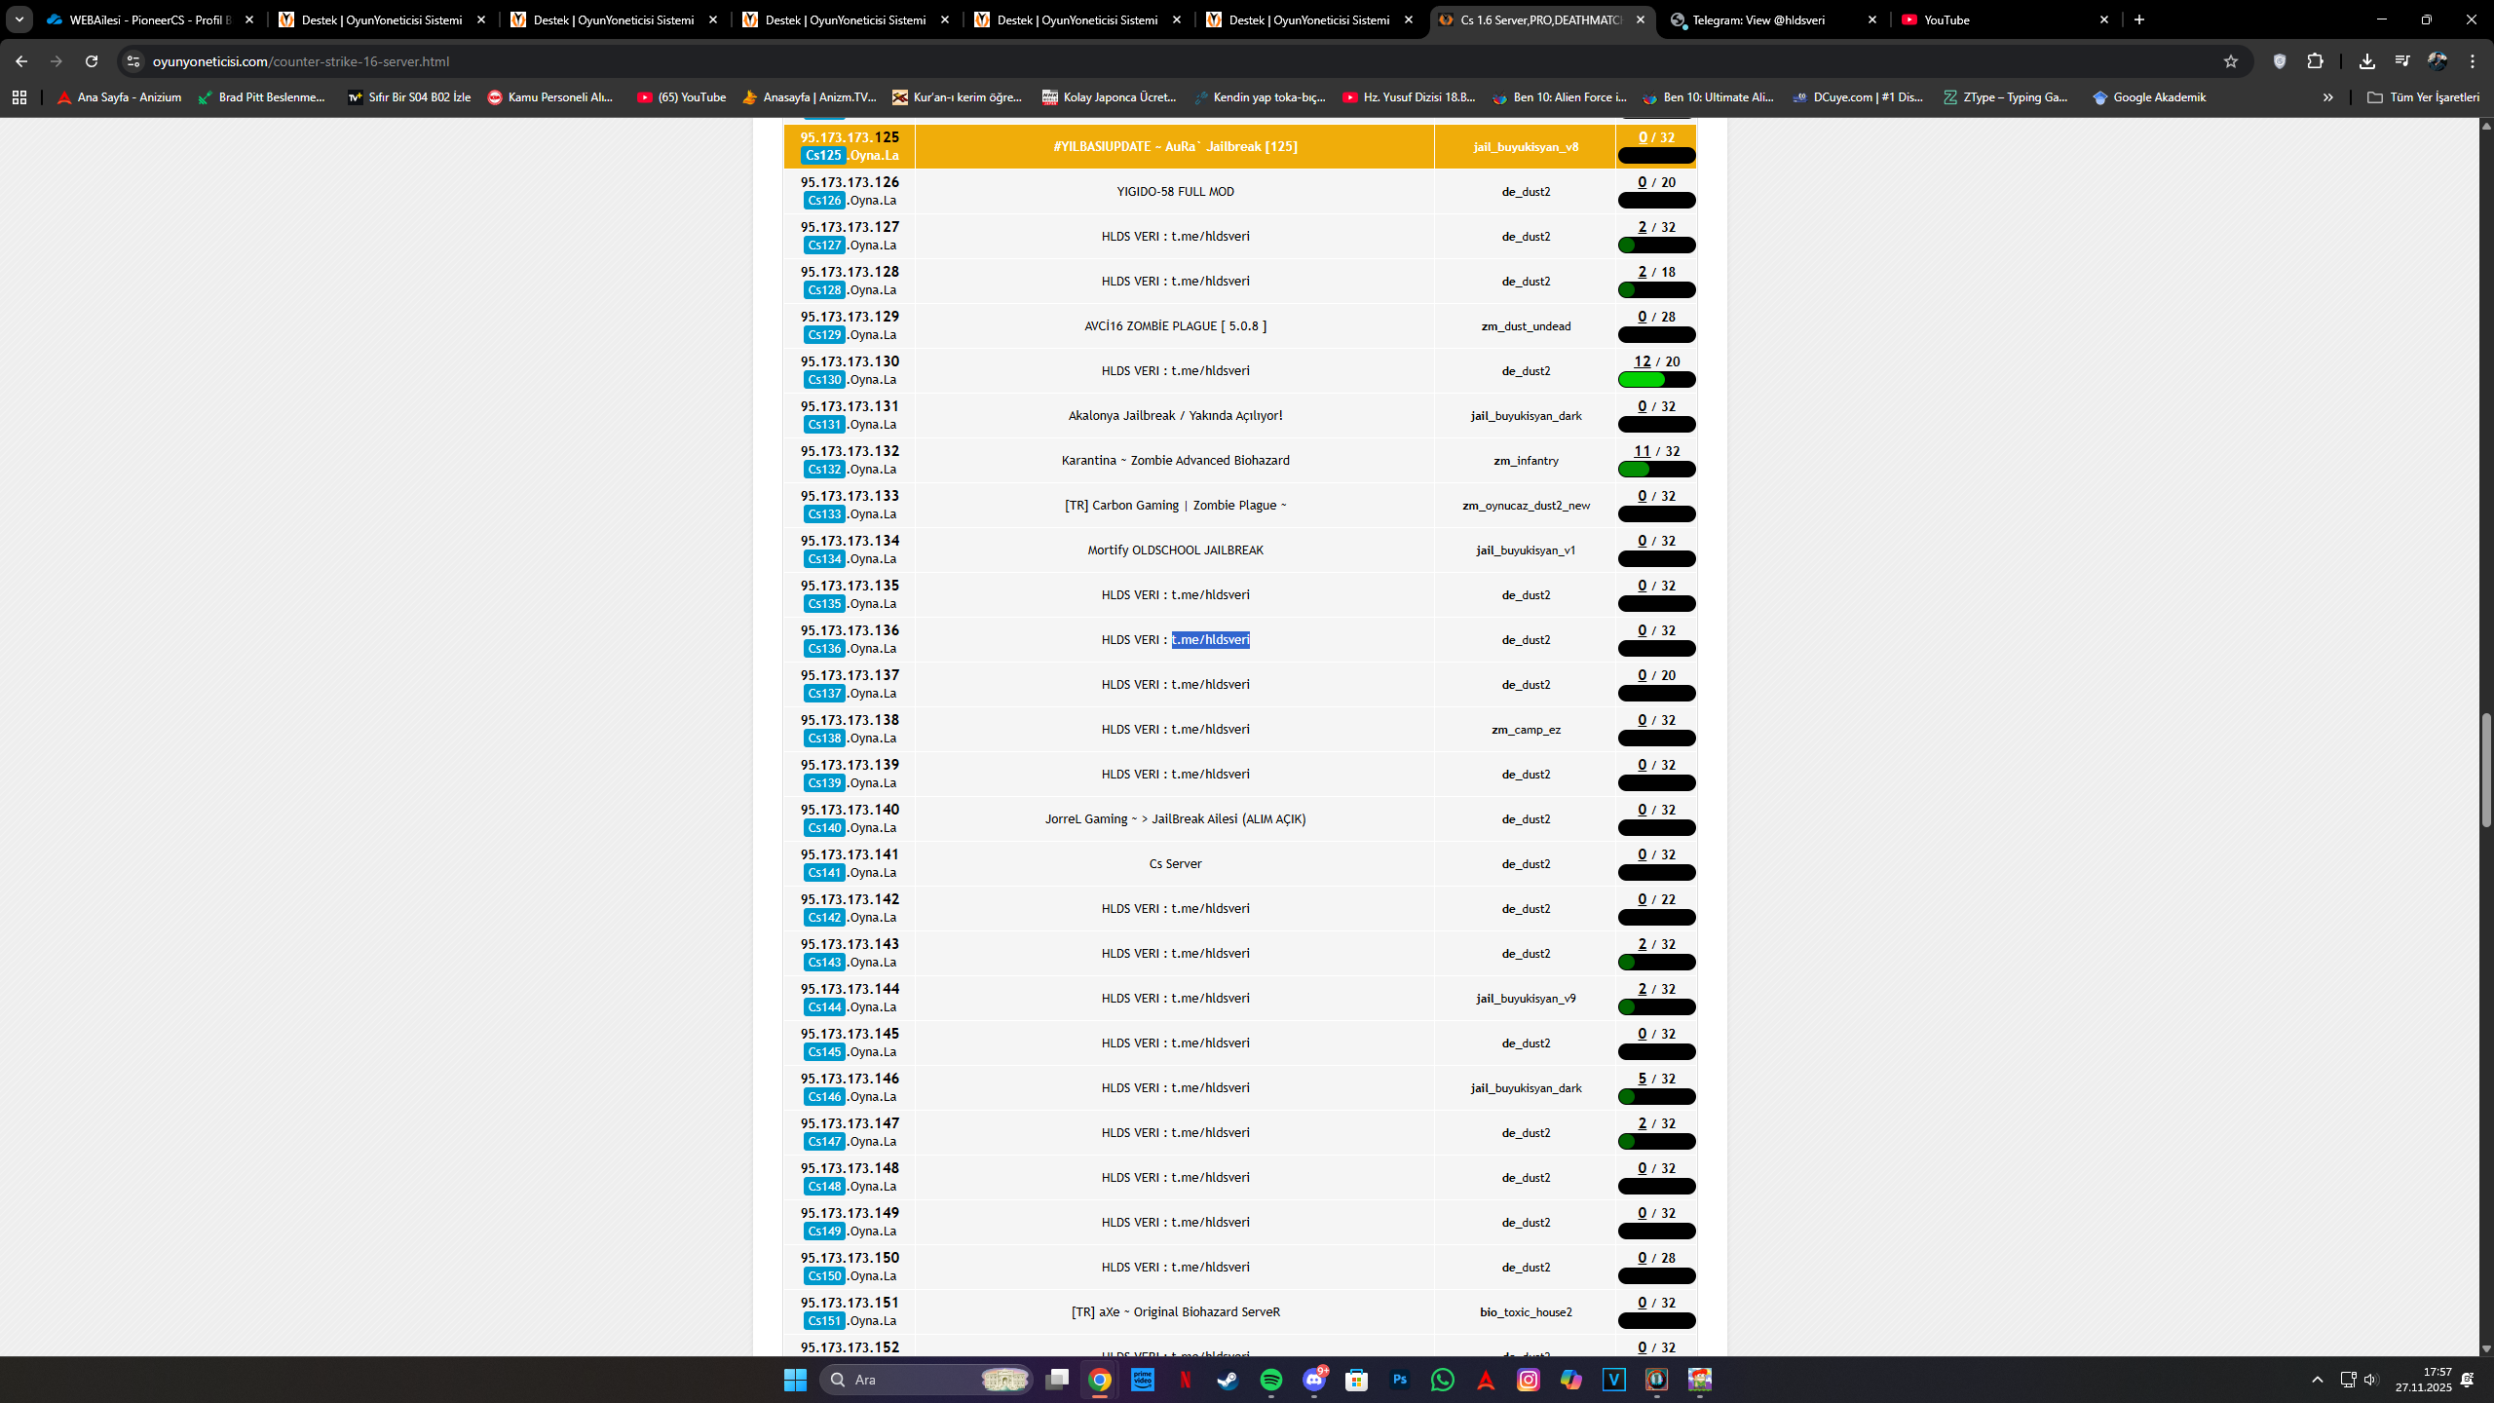The width and height of the screenshot is (2494, 1403).
Task: Show more bookmarks with the chevron
Action: (x=2328, y=97)
